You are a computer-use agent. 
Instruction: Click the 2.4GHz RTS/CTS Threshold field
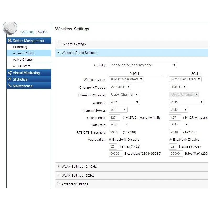(114, 132)
